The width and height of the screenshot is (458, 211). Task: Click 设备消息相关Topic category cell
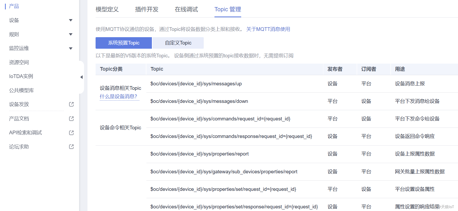coord(120,88)
